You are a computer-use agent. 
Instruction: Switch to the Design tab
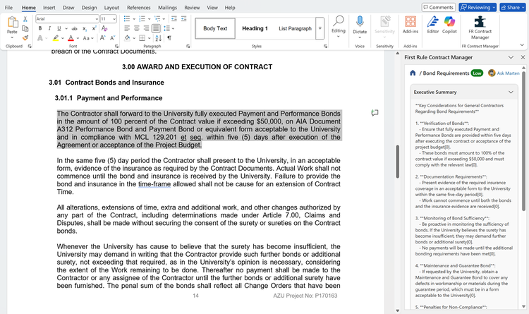(89, 8)
